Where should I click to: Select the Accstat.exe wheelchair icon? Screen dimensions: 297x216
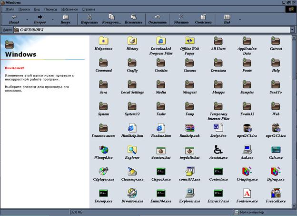pos(218,150)
